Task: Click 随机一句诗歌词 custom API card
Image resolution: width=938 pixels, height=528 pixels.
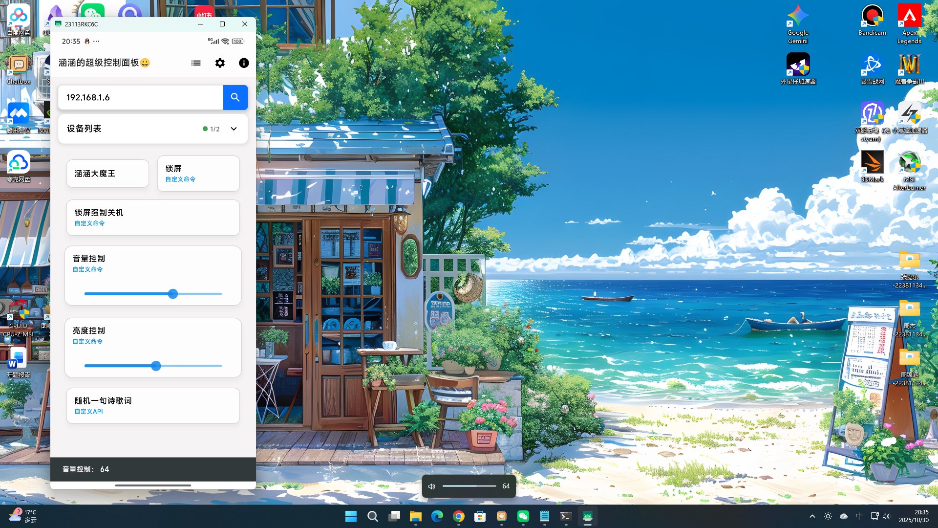Action: pos(153,406)
